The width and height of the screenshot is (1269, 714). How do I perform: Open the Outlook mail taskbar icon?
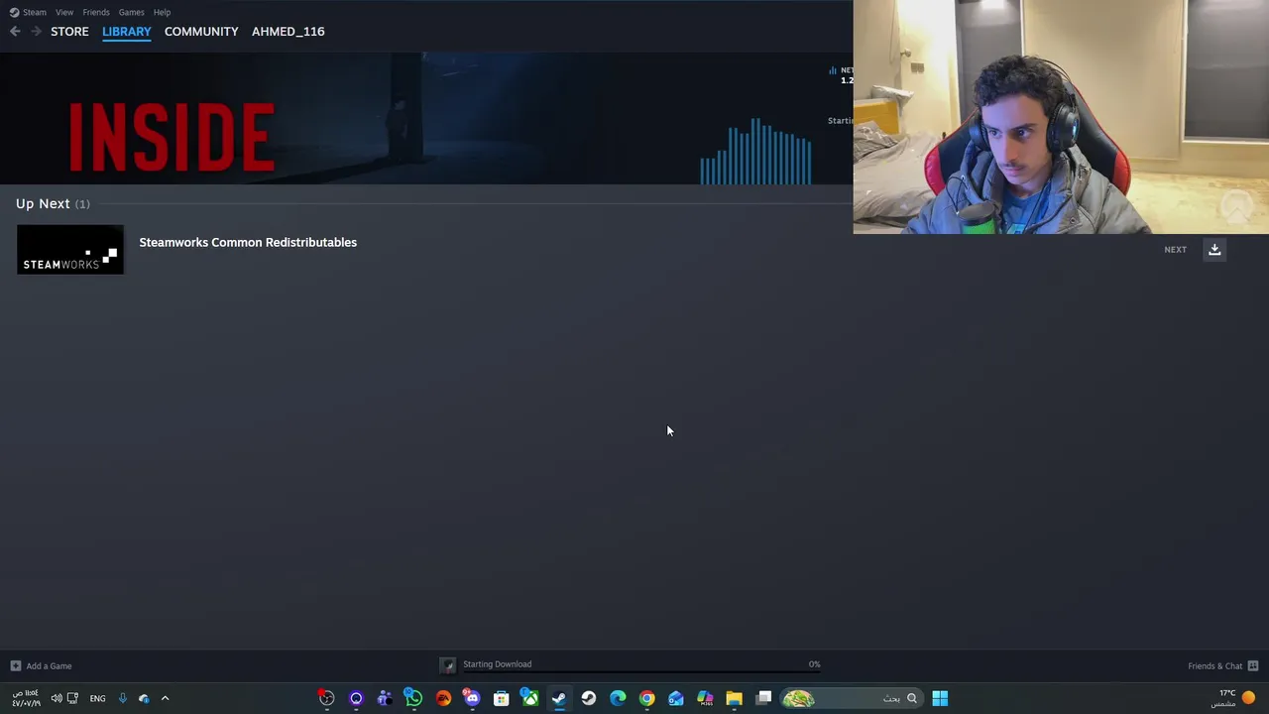coord(676,698)
